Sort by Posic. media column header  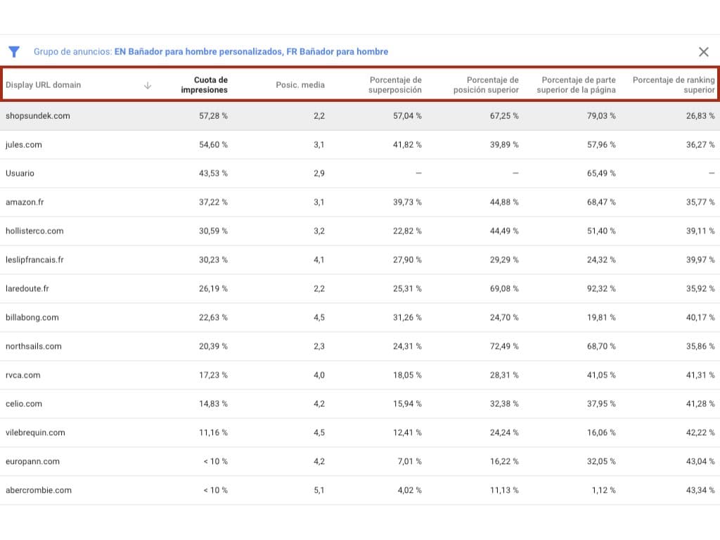pos(300,85)
